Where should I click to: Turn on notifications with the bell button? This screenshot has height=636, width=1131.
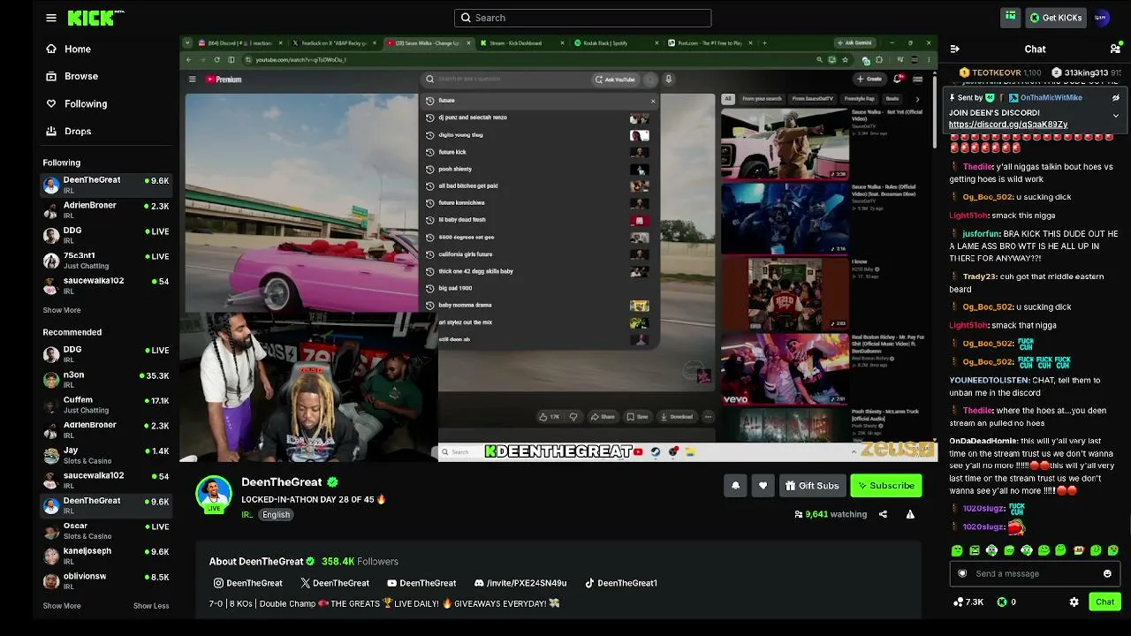pyautogui.click(x=735, y=486)
